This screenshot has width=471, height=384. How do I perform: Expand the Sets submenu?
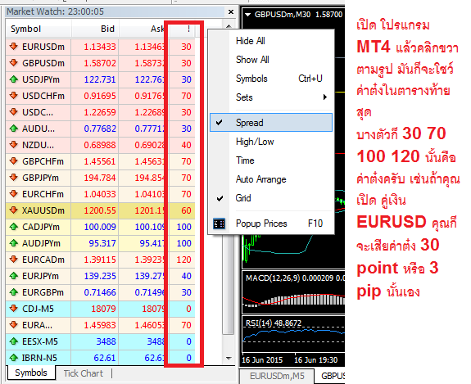(271, 97)
